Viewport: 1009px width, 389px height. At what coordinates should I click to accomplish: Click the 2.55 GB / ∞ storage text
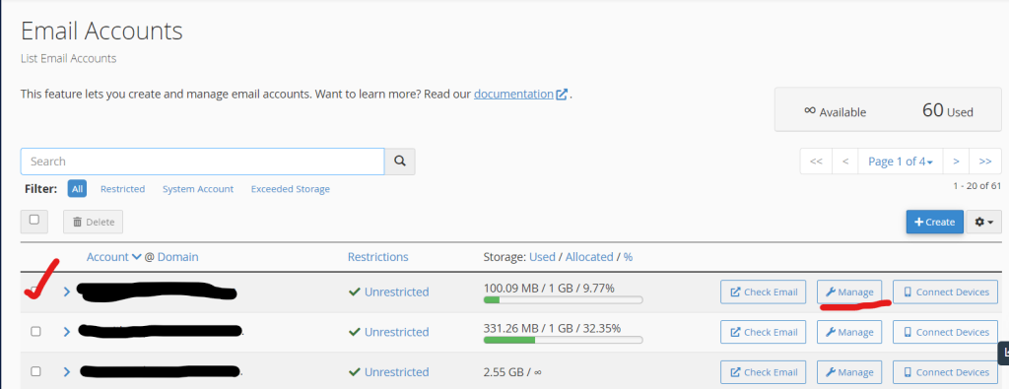[x=512, y=371]
